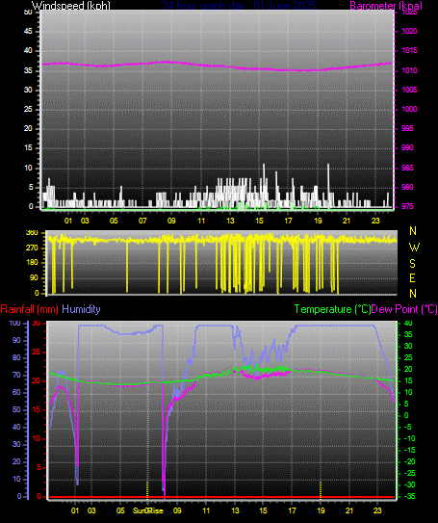Click the "11" hour label under the humidity graph
The image size is (438, 523).
206,510
